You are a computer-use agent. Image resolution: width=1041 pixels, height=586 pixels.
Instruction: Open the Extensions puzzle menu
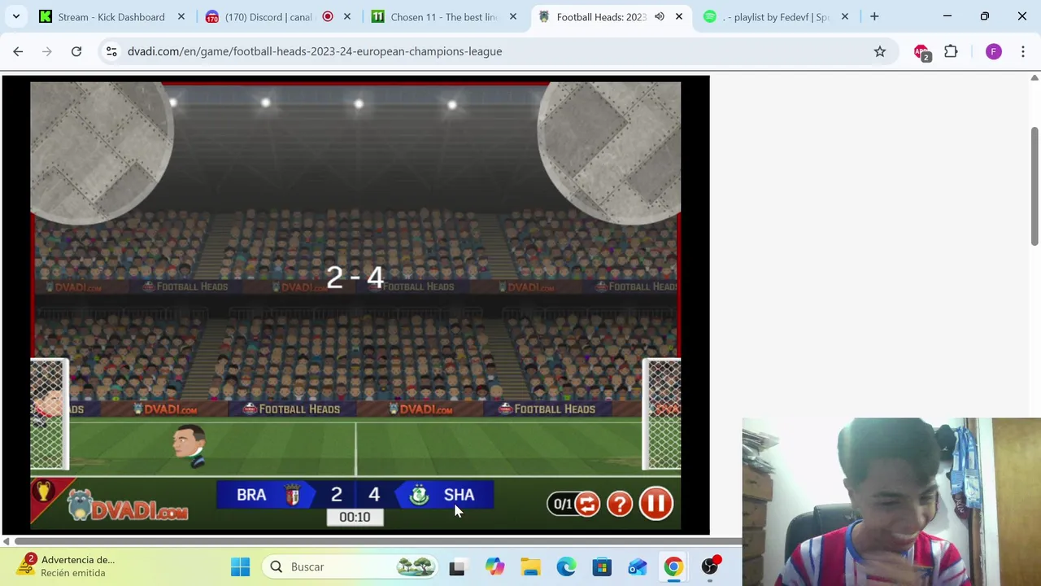point(951,51)
